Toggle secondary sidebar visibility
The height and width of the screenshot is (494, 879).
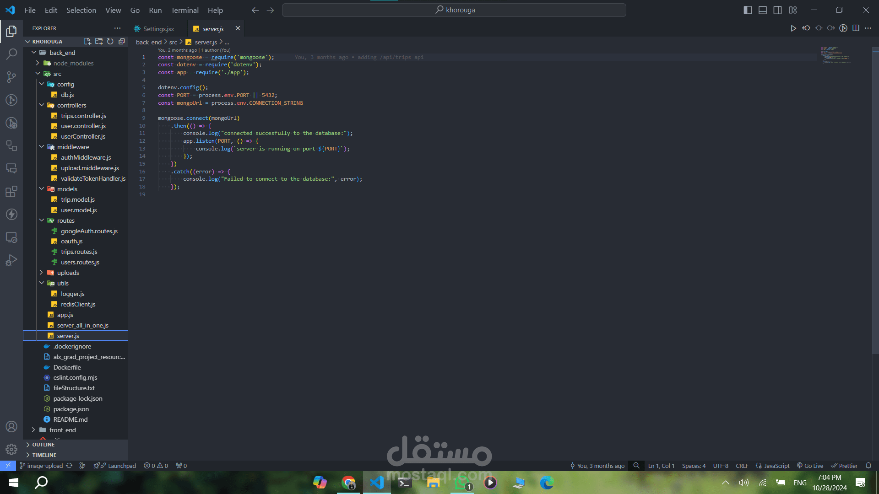point(777,10)
